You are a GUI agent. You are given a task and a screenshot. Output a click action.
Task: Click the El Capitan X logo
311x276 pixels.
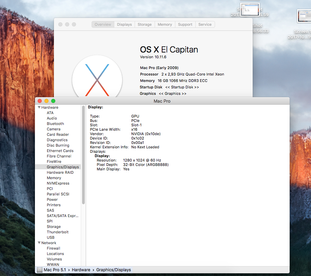click(x=97, y=76)
